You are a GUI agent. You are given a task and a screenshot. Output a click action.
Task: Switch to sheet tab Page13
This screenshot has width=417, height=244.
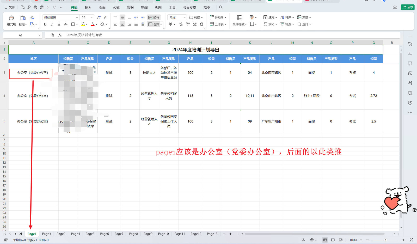(x=212, y=234)
